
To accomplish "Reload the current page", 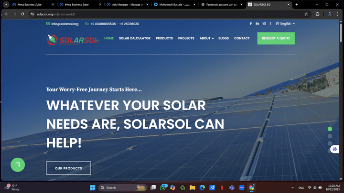I will [x=22, y=14].
